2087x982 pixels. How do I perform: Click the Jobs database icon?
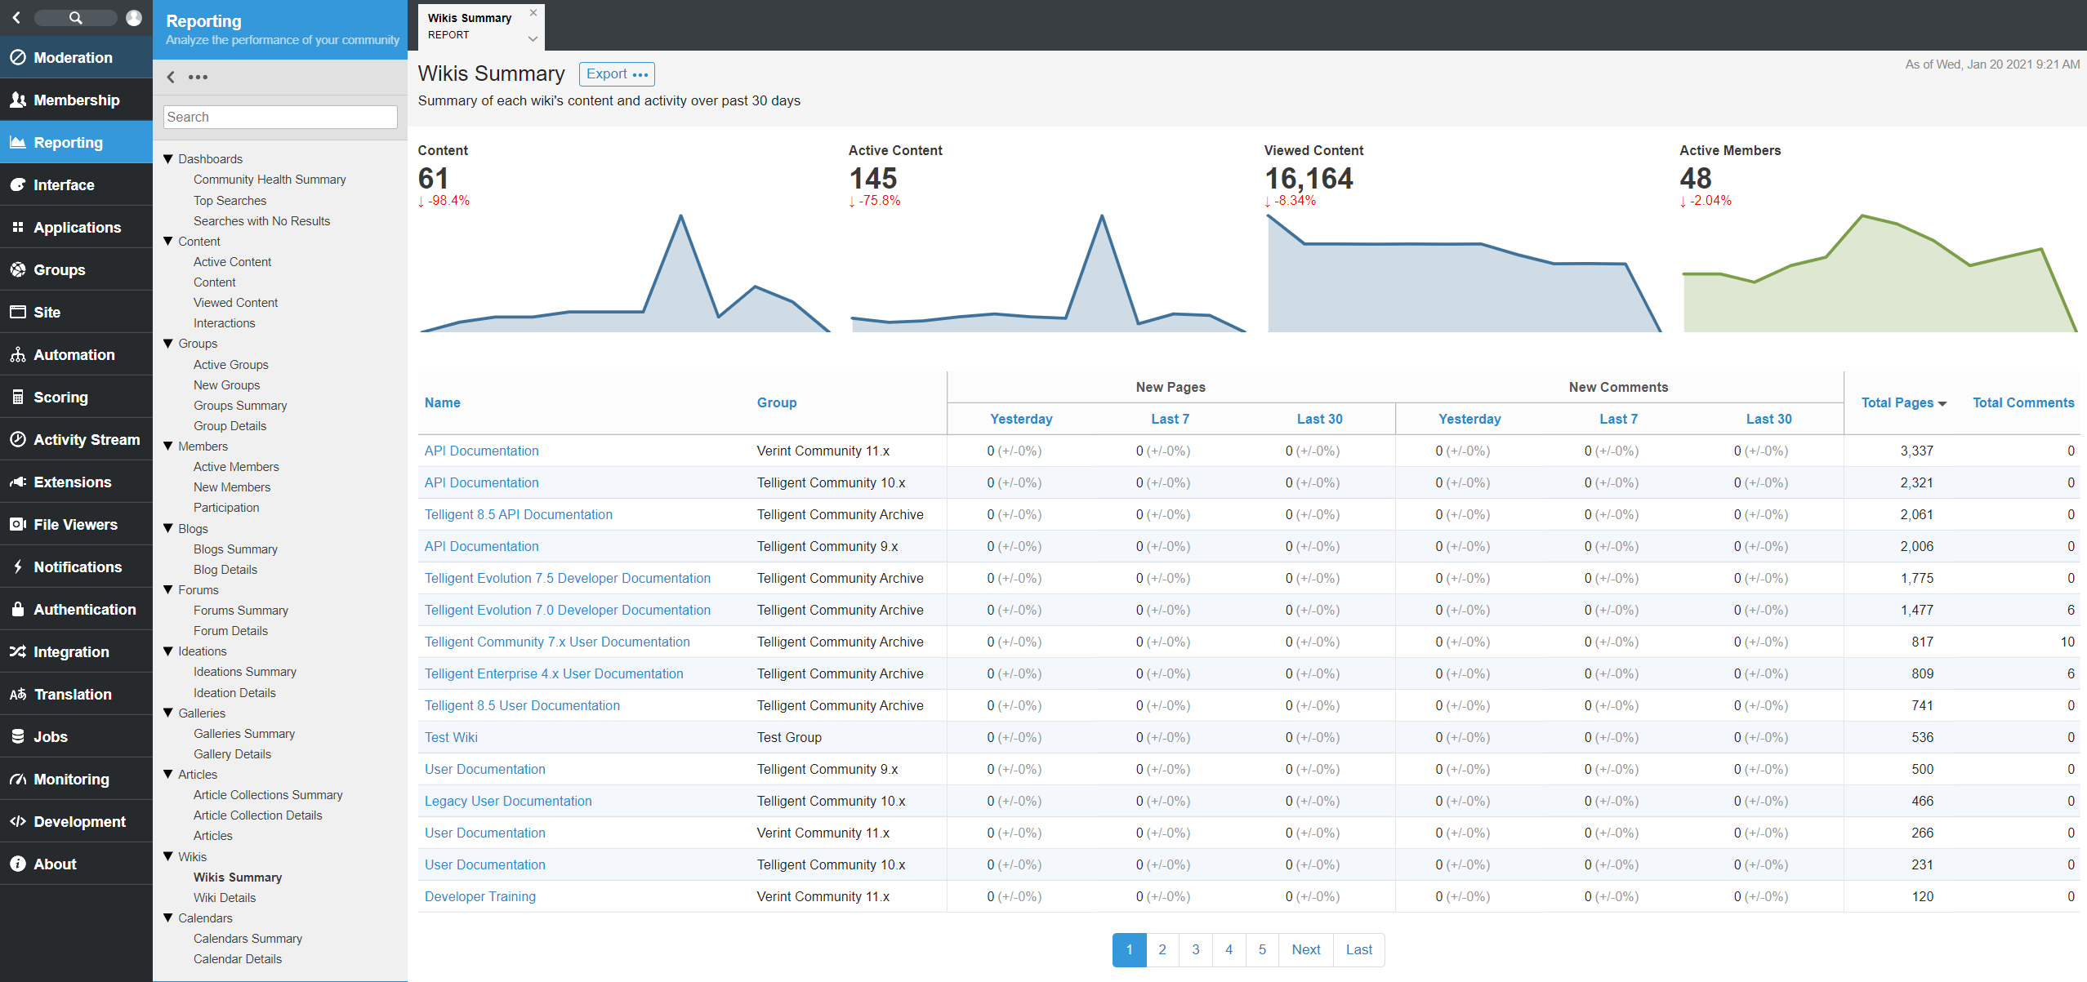point(17,736)
